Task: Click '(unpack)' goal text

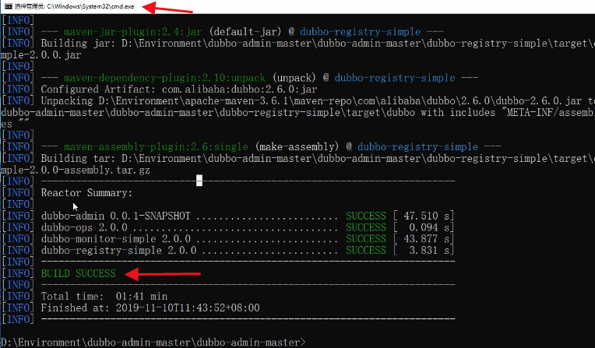Action: point(294,78)
